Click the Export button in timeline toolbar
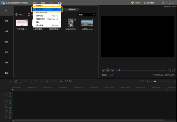Image resolution: width=177 pixels, height=122 pixels. coord(69,81)
